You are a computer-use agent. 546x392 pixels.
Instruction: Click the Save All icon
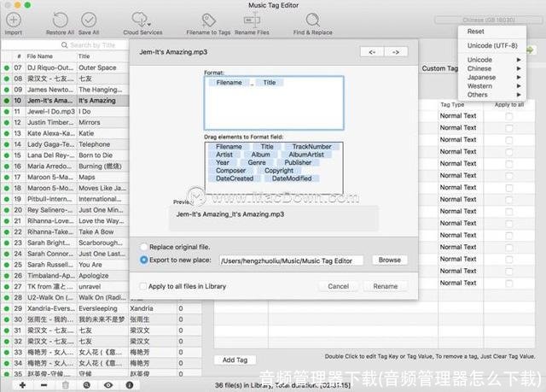89,19
